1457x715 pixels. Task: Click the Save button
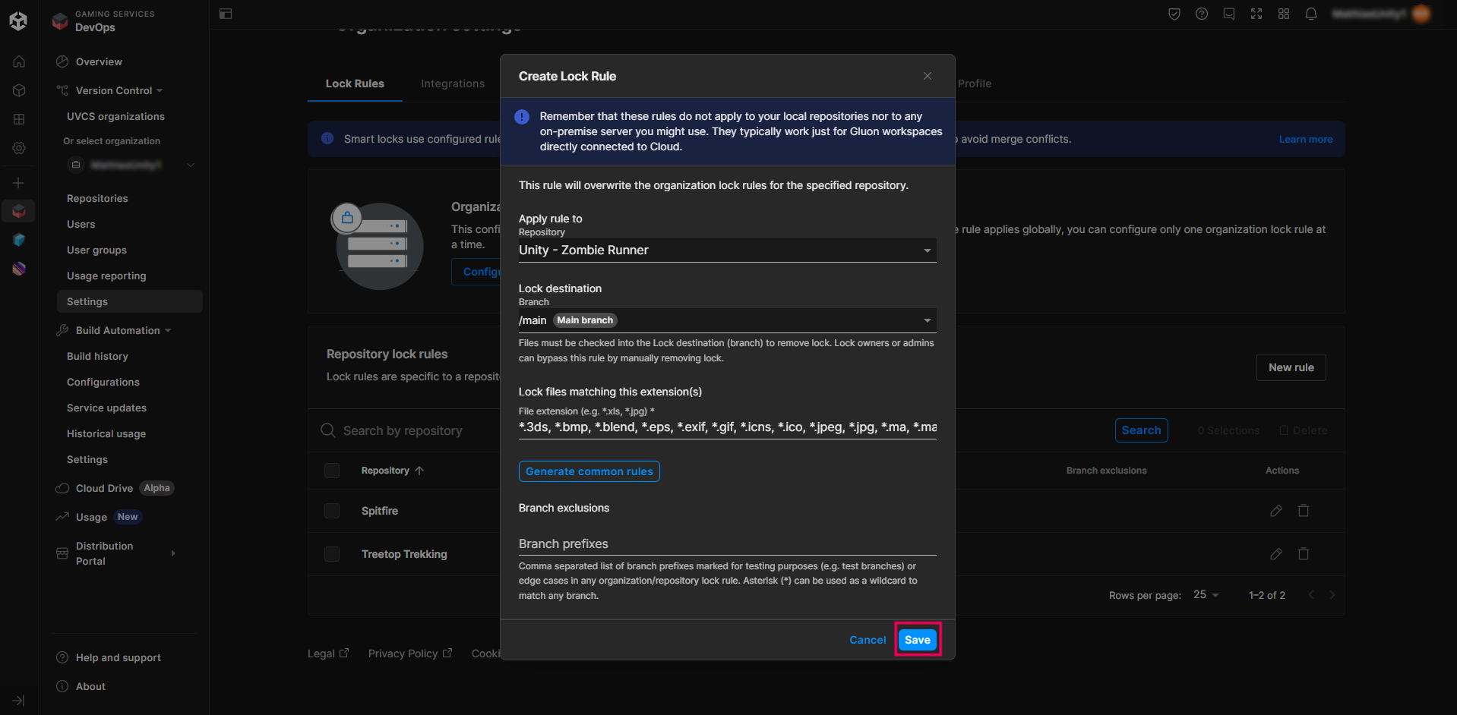(917, 640)
